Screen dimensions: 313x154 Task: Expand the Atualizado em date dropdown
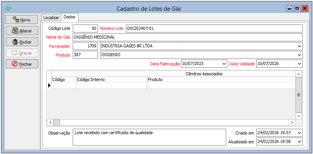[299, 142]
